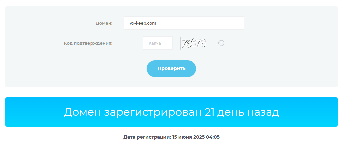Click the number 21 in the banner
343x142 pixels.
(209, 112)
